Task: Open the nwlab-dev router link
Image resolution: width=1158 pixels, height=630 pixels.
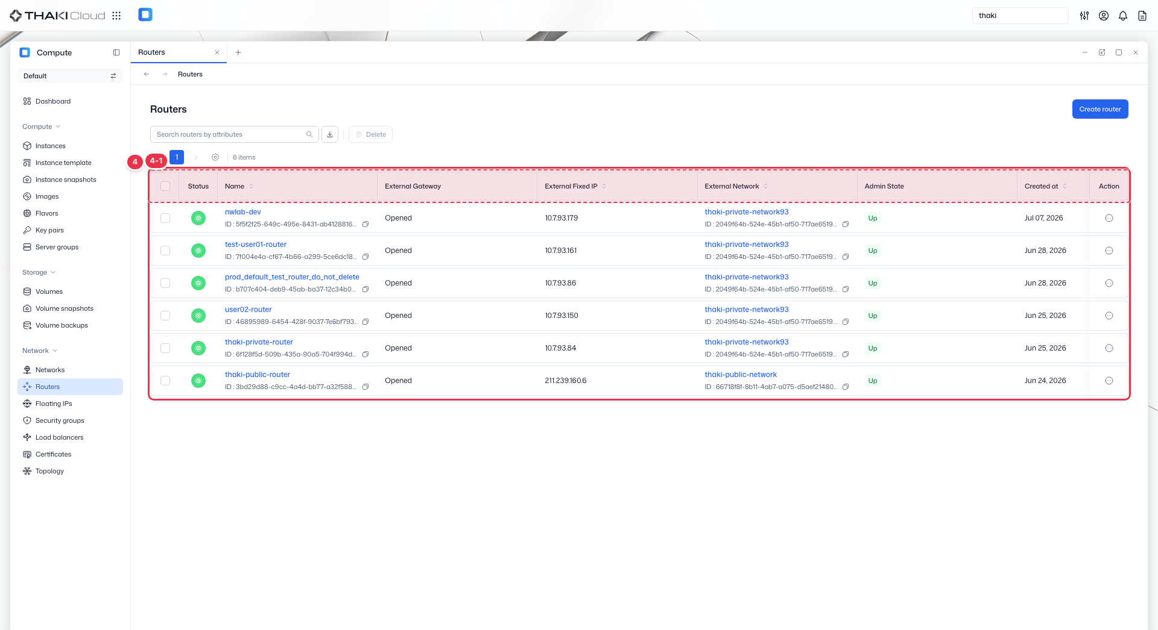Action: pos(242,212)
